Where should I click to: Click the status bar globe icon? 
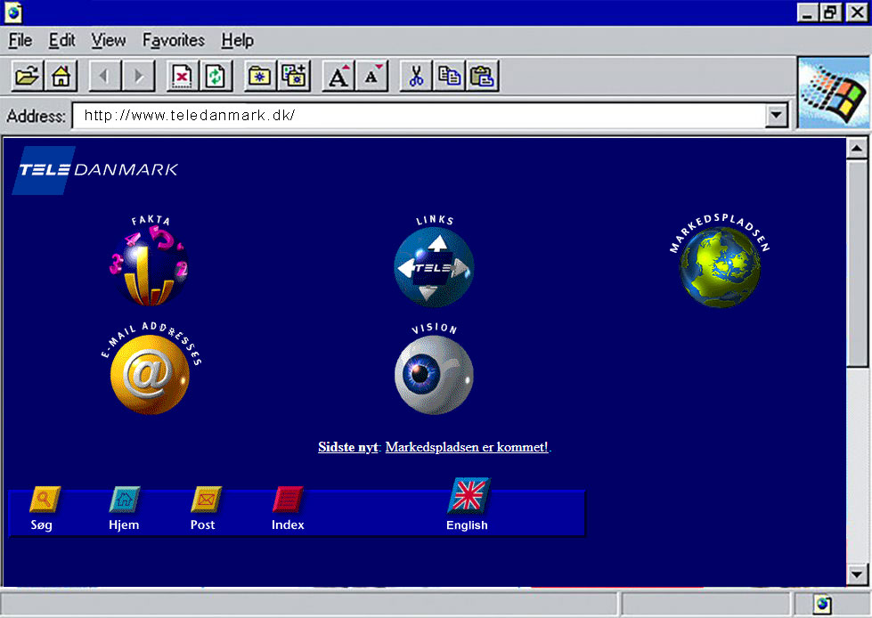point(823,604)
